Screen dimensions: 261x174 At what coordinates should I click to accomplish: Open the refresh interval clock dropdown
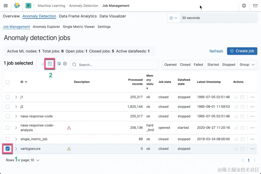click(x=173, y=18)
